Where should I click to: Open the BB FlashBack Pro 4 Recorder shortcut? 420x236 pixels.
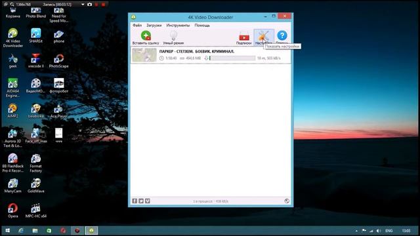pyautogui.click(x=12, y=163)
